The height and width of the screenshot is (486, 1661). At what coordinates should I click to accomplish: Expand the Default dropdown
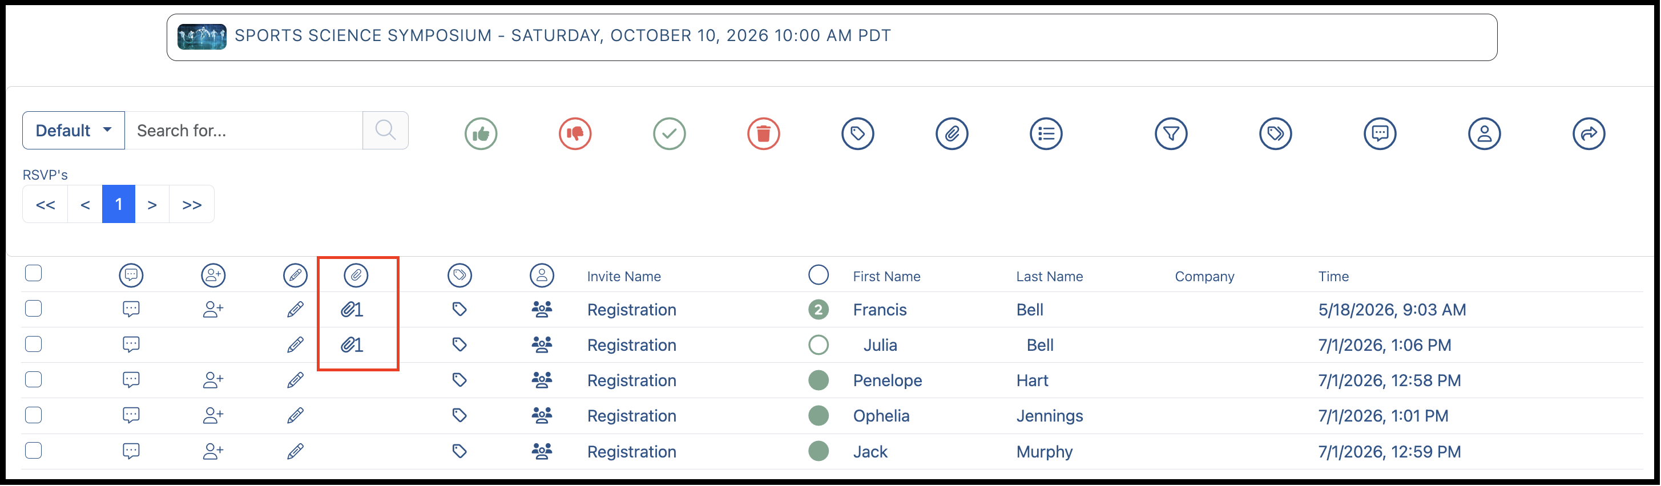tap(74, 131)
